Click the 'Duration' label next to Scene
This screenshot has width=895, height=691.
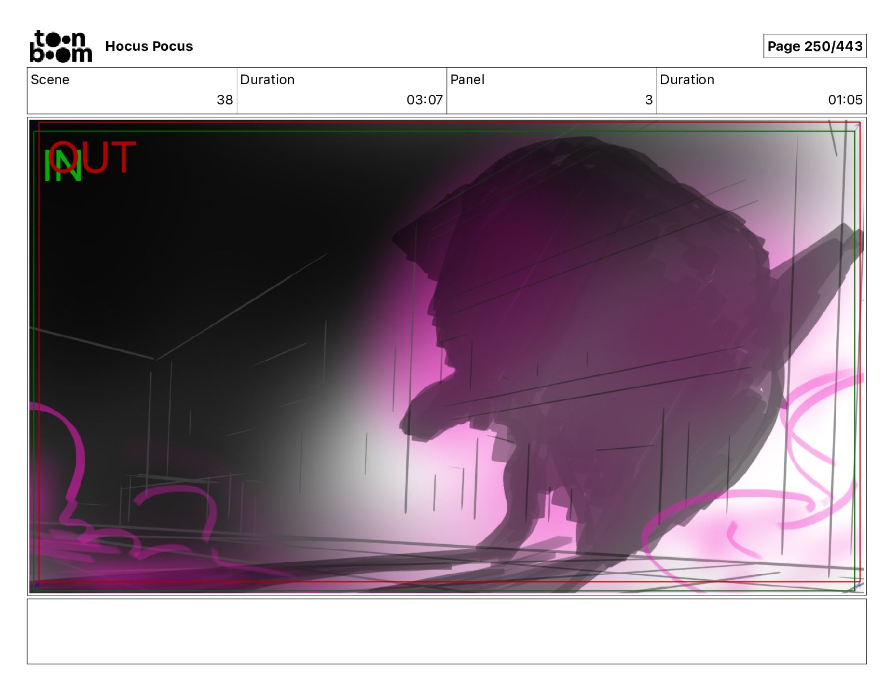[267, 80]
